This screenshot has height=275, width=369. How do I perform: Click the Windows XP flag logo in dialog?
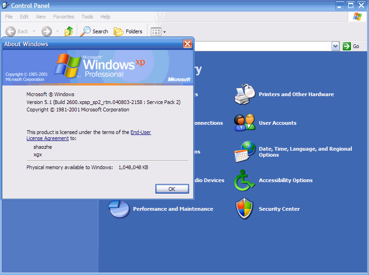[68, 66]
